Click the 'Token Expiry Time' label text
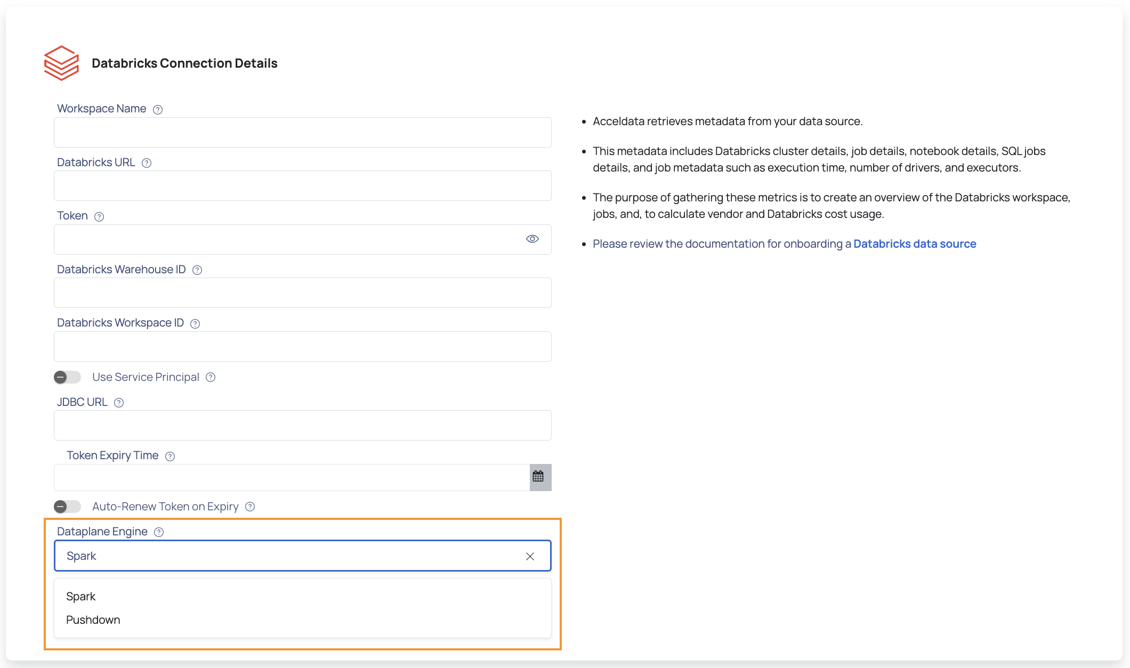This screenshot has width=1130, height=668. (x=112, y=455)
